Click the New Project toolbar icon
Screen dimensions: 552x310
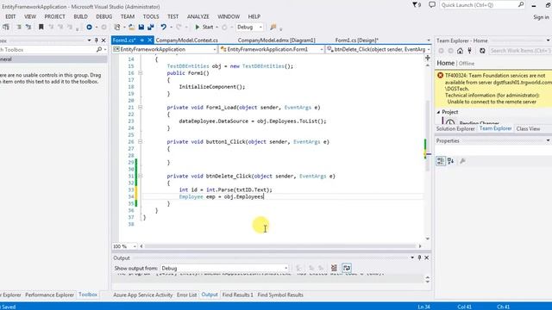tap(117, 27)
